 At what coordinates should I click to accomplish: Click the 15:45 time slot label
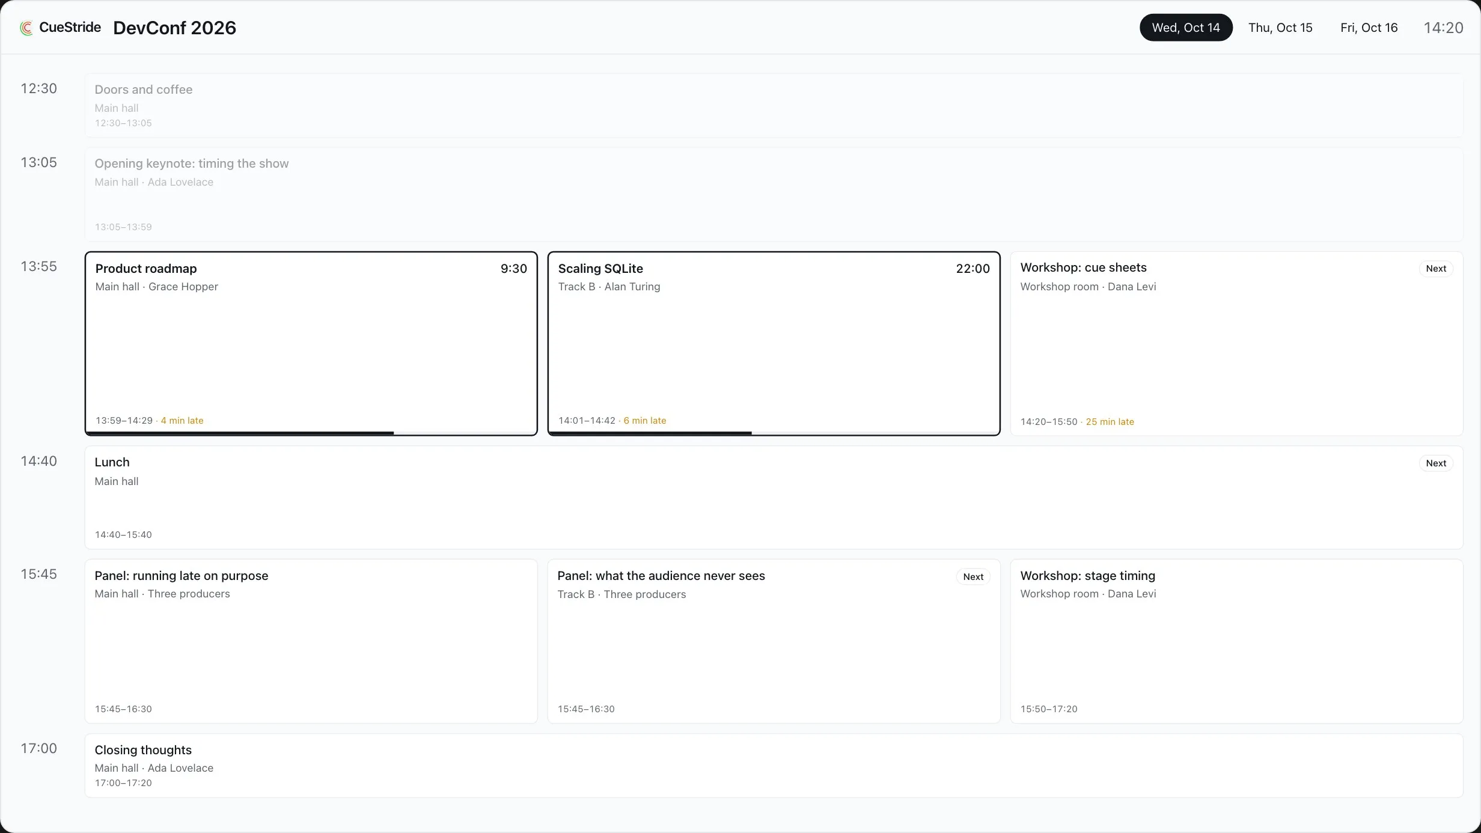pos(38,574)
